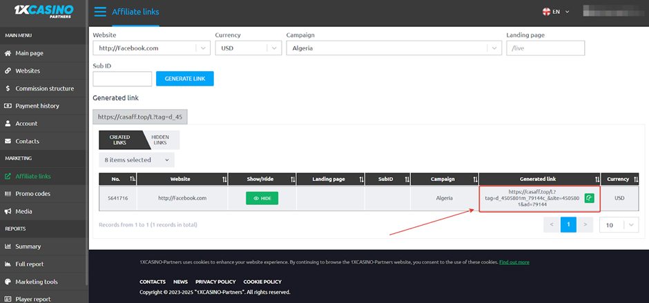This screenshot has height=303, width=649.
Task: Sort table by Campaign column arrows
Action: [x=474, y=179]
